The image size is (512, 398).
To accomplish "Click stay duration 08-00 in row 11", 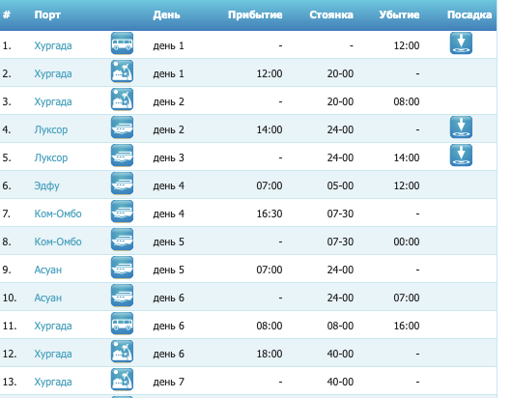I will (340, 327).
